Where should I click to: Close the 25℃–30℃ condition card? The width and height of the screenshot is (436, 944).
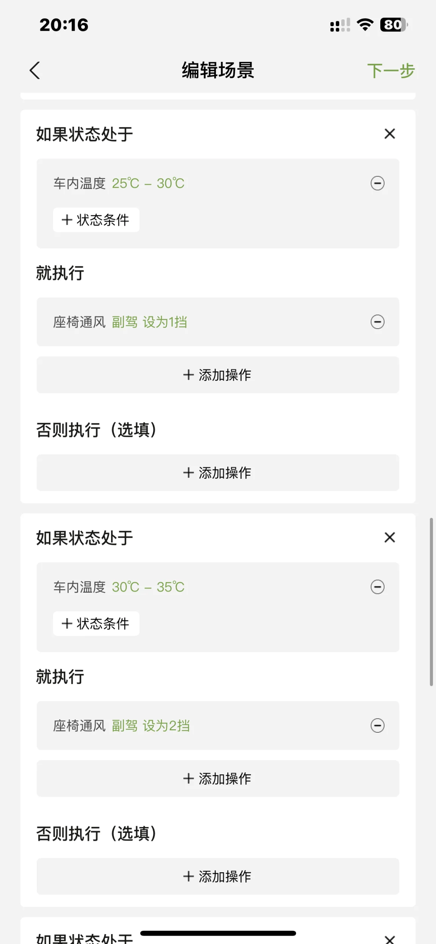(x=389, y=134)
